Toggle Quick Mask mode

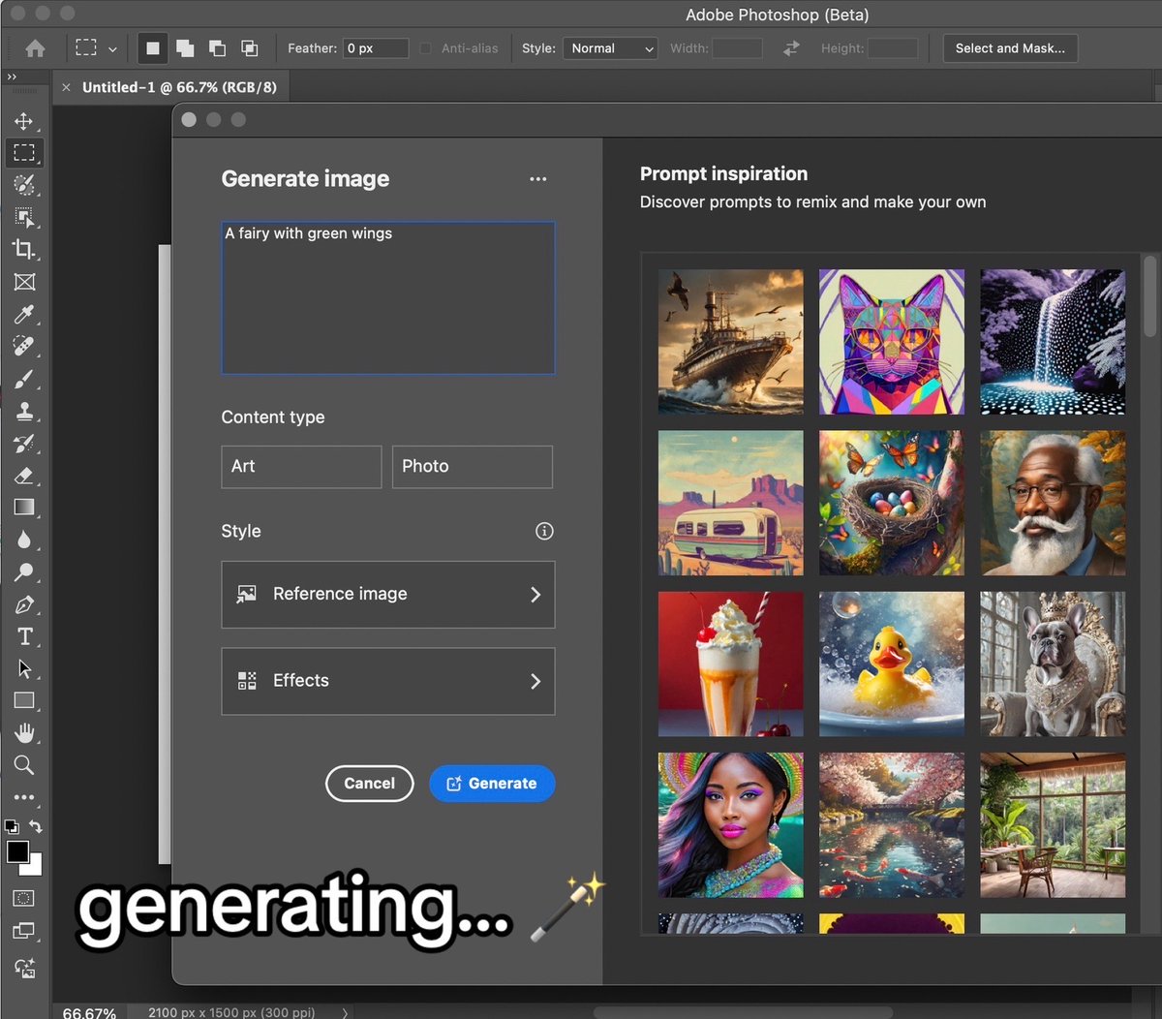coord(24,899)
